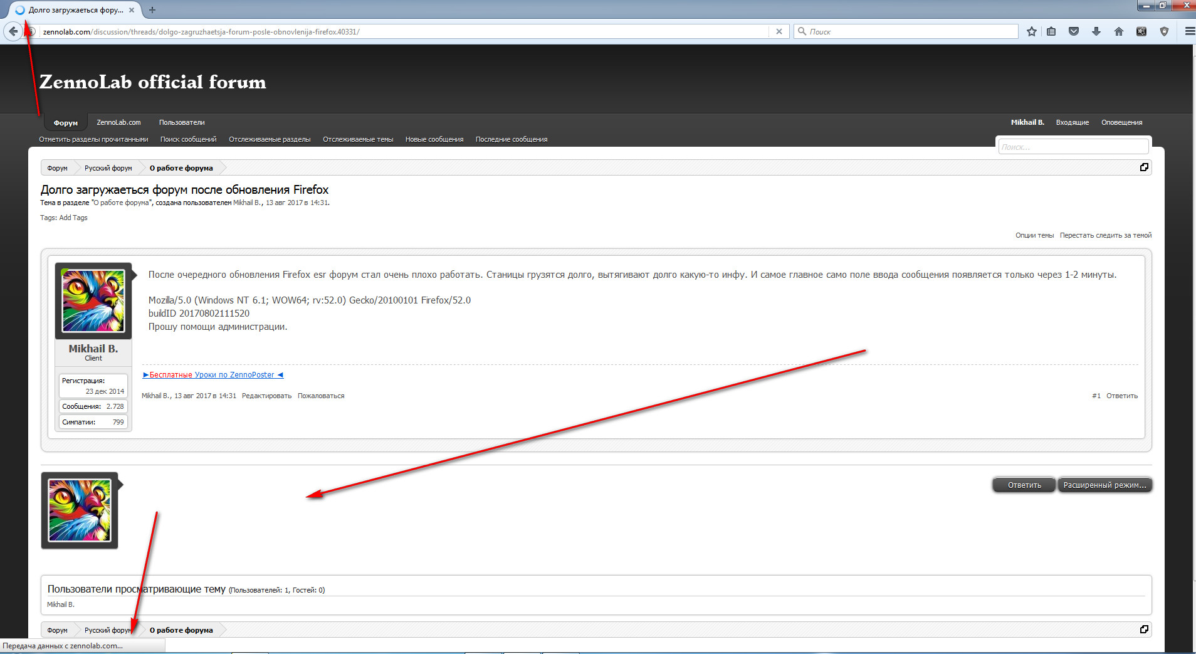The width and height of the screenshot is (1196, 654).
Task: Go to Форум in bottom breadcrumb
Action: 57,630
